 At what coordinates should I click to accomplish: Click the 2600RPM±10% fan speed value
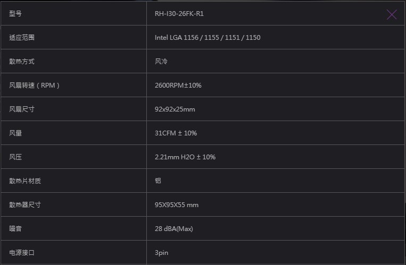point(178,86)
